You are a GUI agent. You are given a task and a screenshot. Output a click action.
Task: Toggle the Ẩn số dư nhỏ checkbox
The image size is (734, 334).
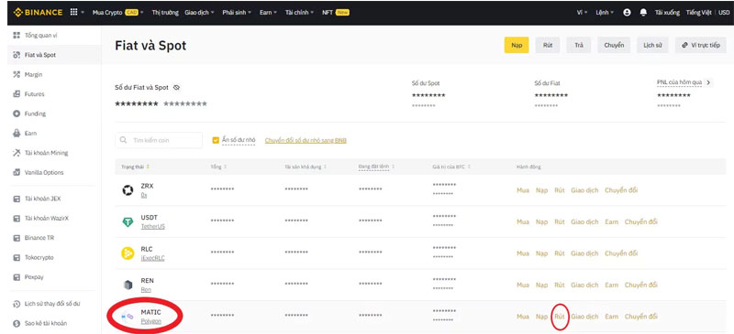(216, 140)
